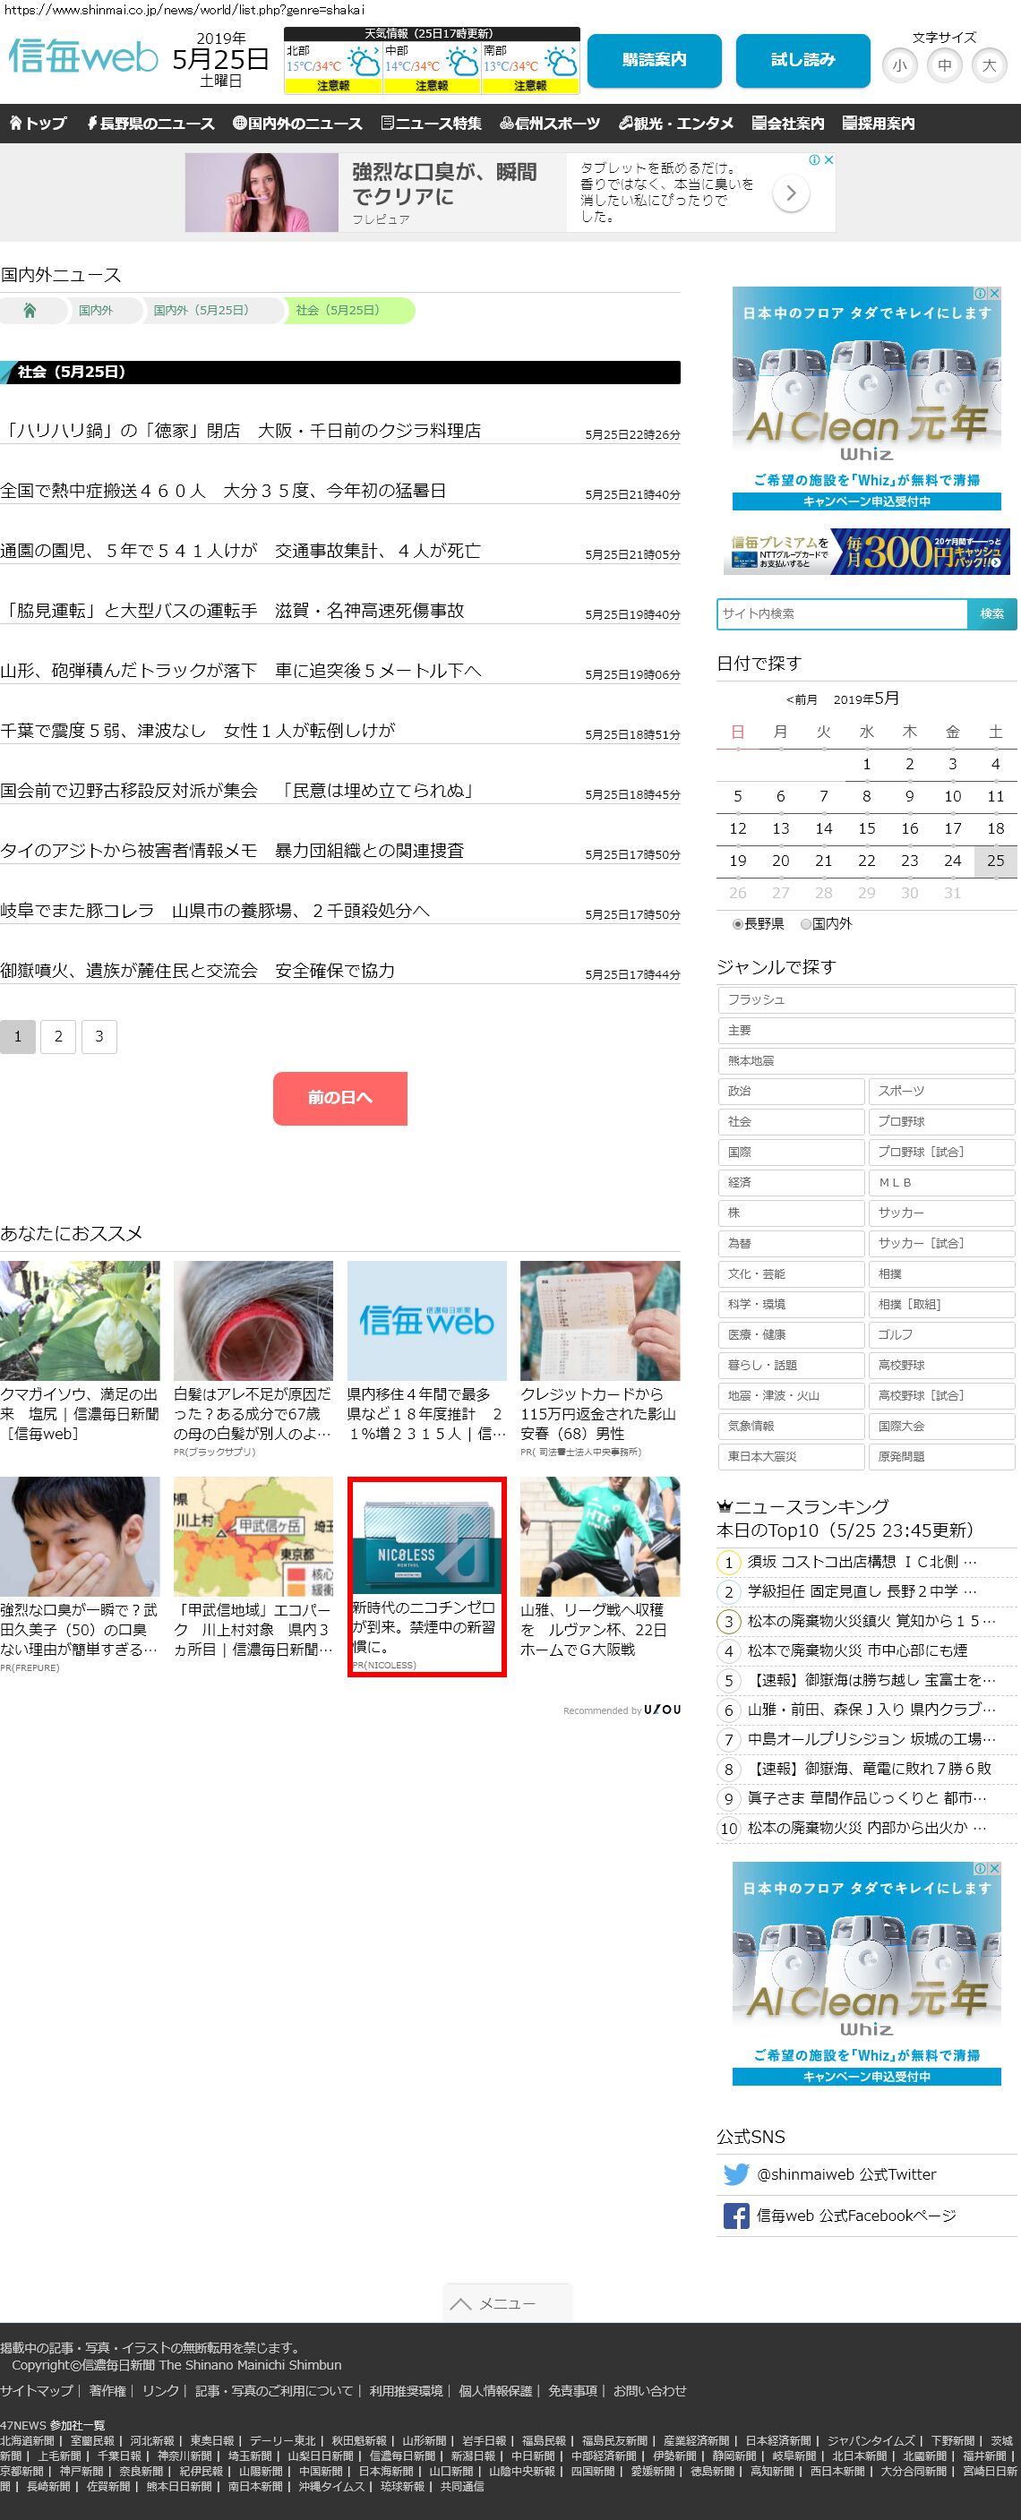The image size is (1021, 2520).
Task: Click the 信毎web logo
Action: click(82, 56)
